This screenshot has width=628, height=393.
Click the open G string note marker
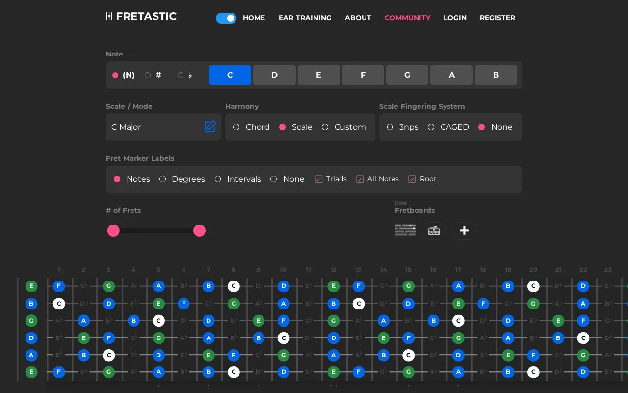pos(31,321)
